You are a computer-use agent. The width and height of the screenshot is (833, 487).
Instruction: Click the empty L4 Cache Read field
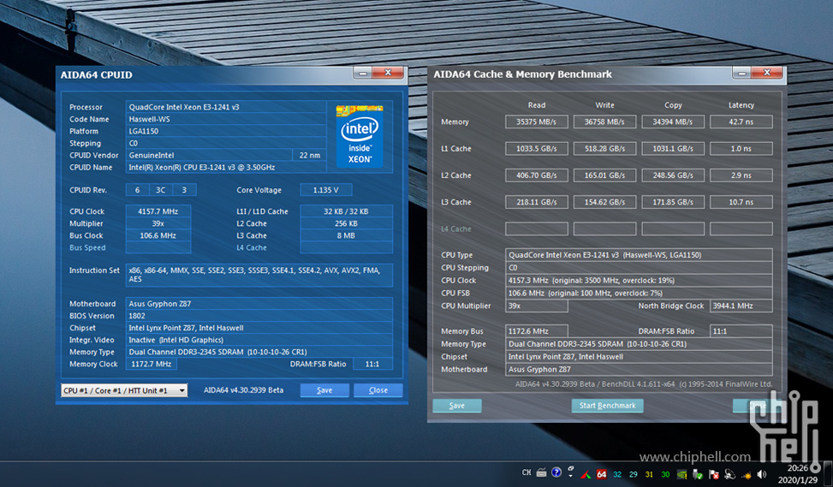(537, 229)
